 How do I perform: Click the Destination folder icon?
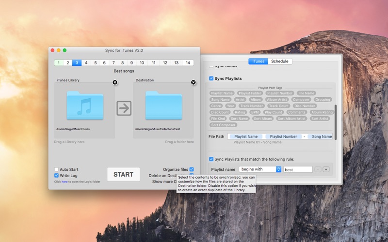163,106
